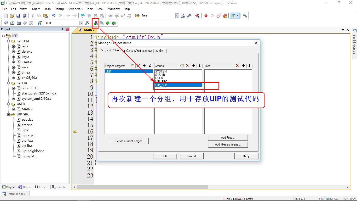Click the Manage Project Items toolbar icon
This screenshot has height=201, width=357.
pos(96,23)
